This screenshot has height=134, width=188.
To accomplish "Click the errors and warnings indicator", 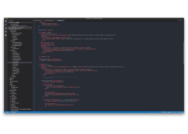I will pyautogui.click(x=14, y=112).
